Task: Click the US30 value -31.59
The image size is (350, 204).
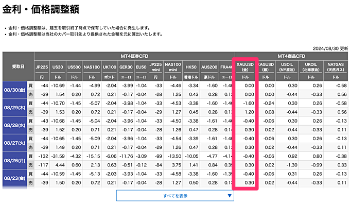Action: (x=58, y=156)
